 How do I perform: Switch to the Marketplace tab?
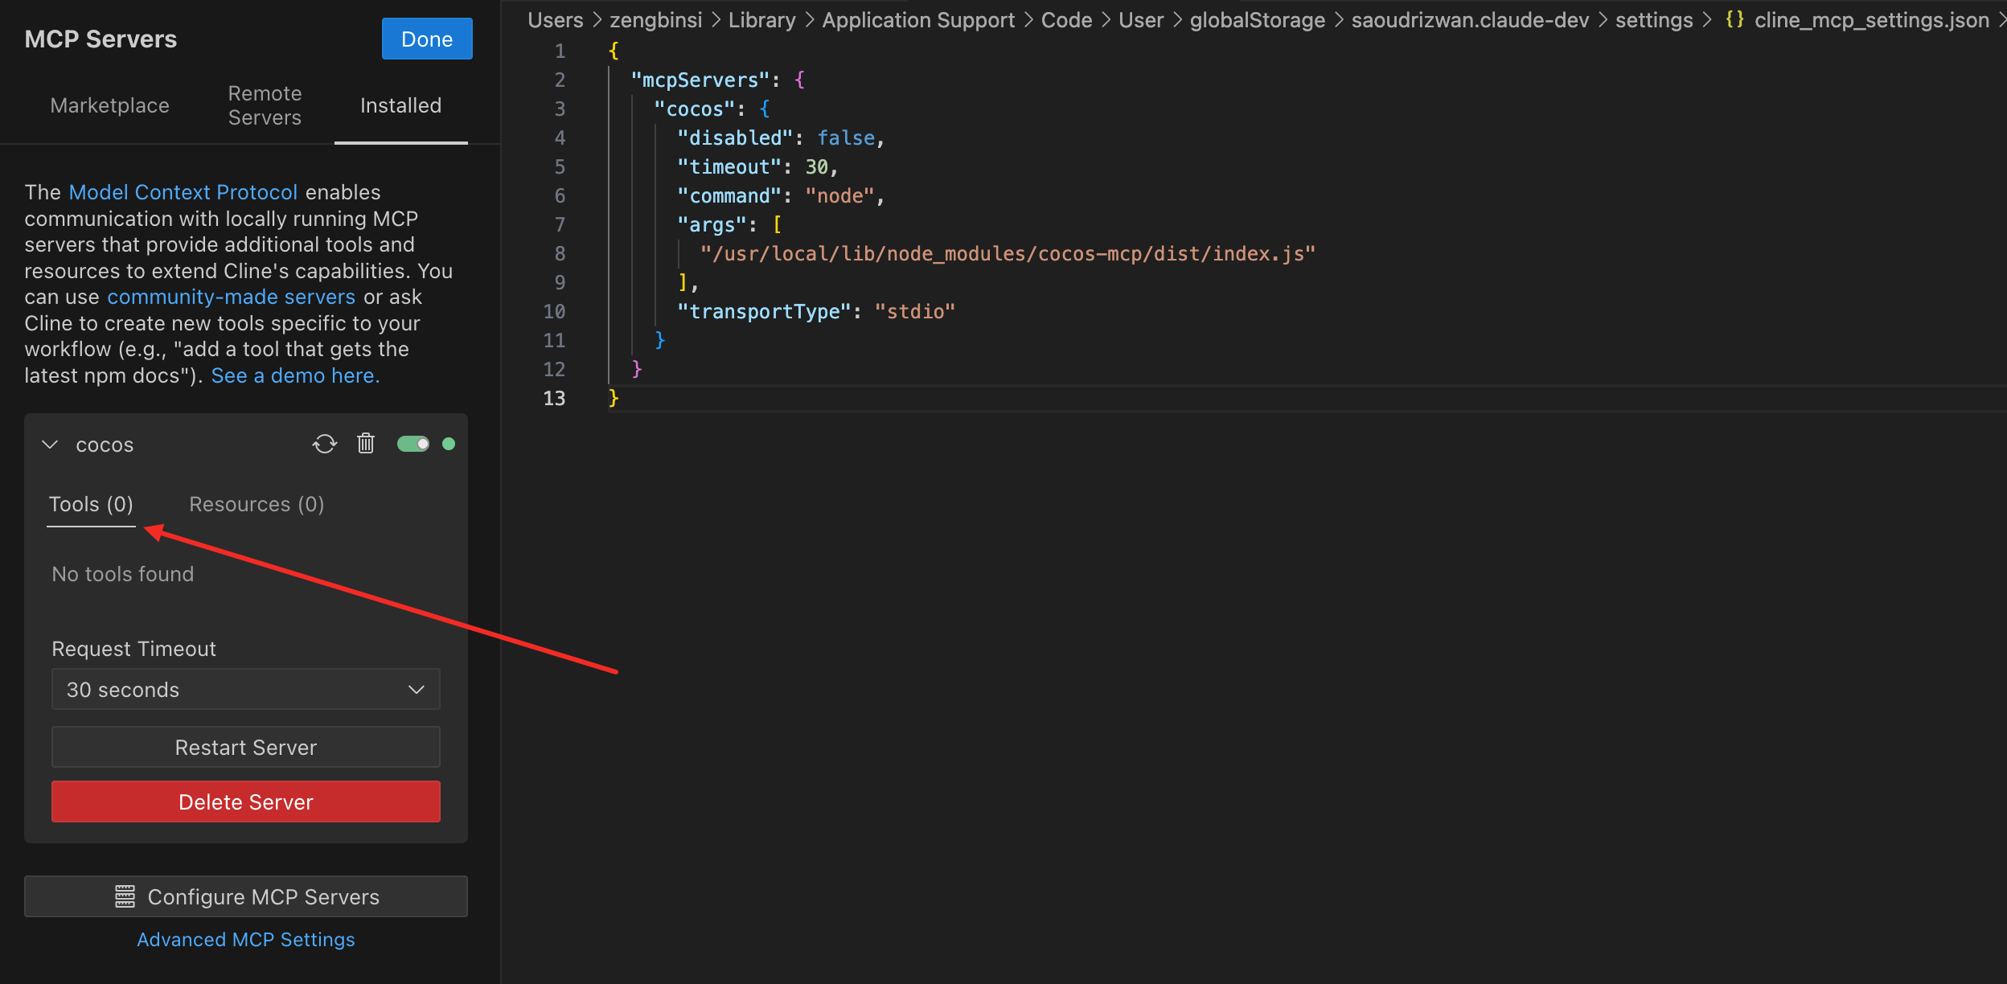(109, 105)
